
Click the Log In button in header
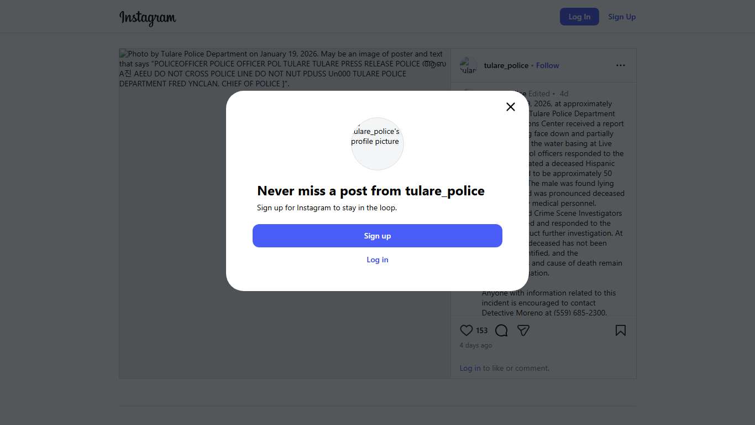click(x=579, y=17)
